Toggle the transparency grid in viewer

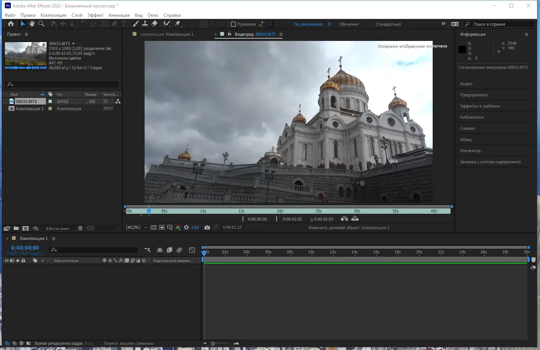[154, 228]
